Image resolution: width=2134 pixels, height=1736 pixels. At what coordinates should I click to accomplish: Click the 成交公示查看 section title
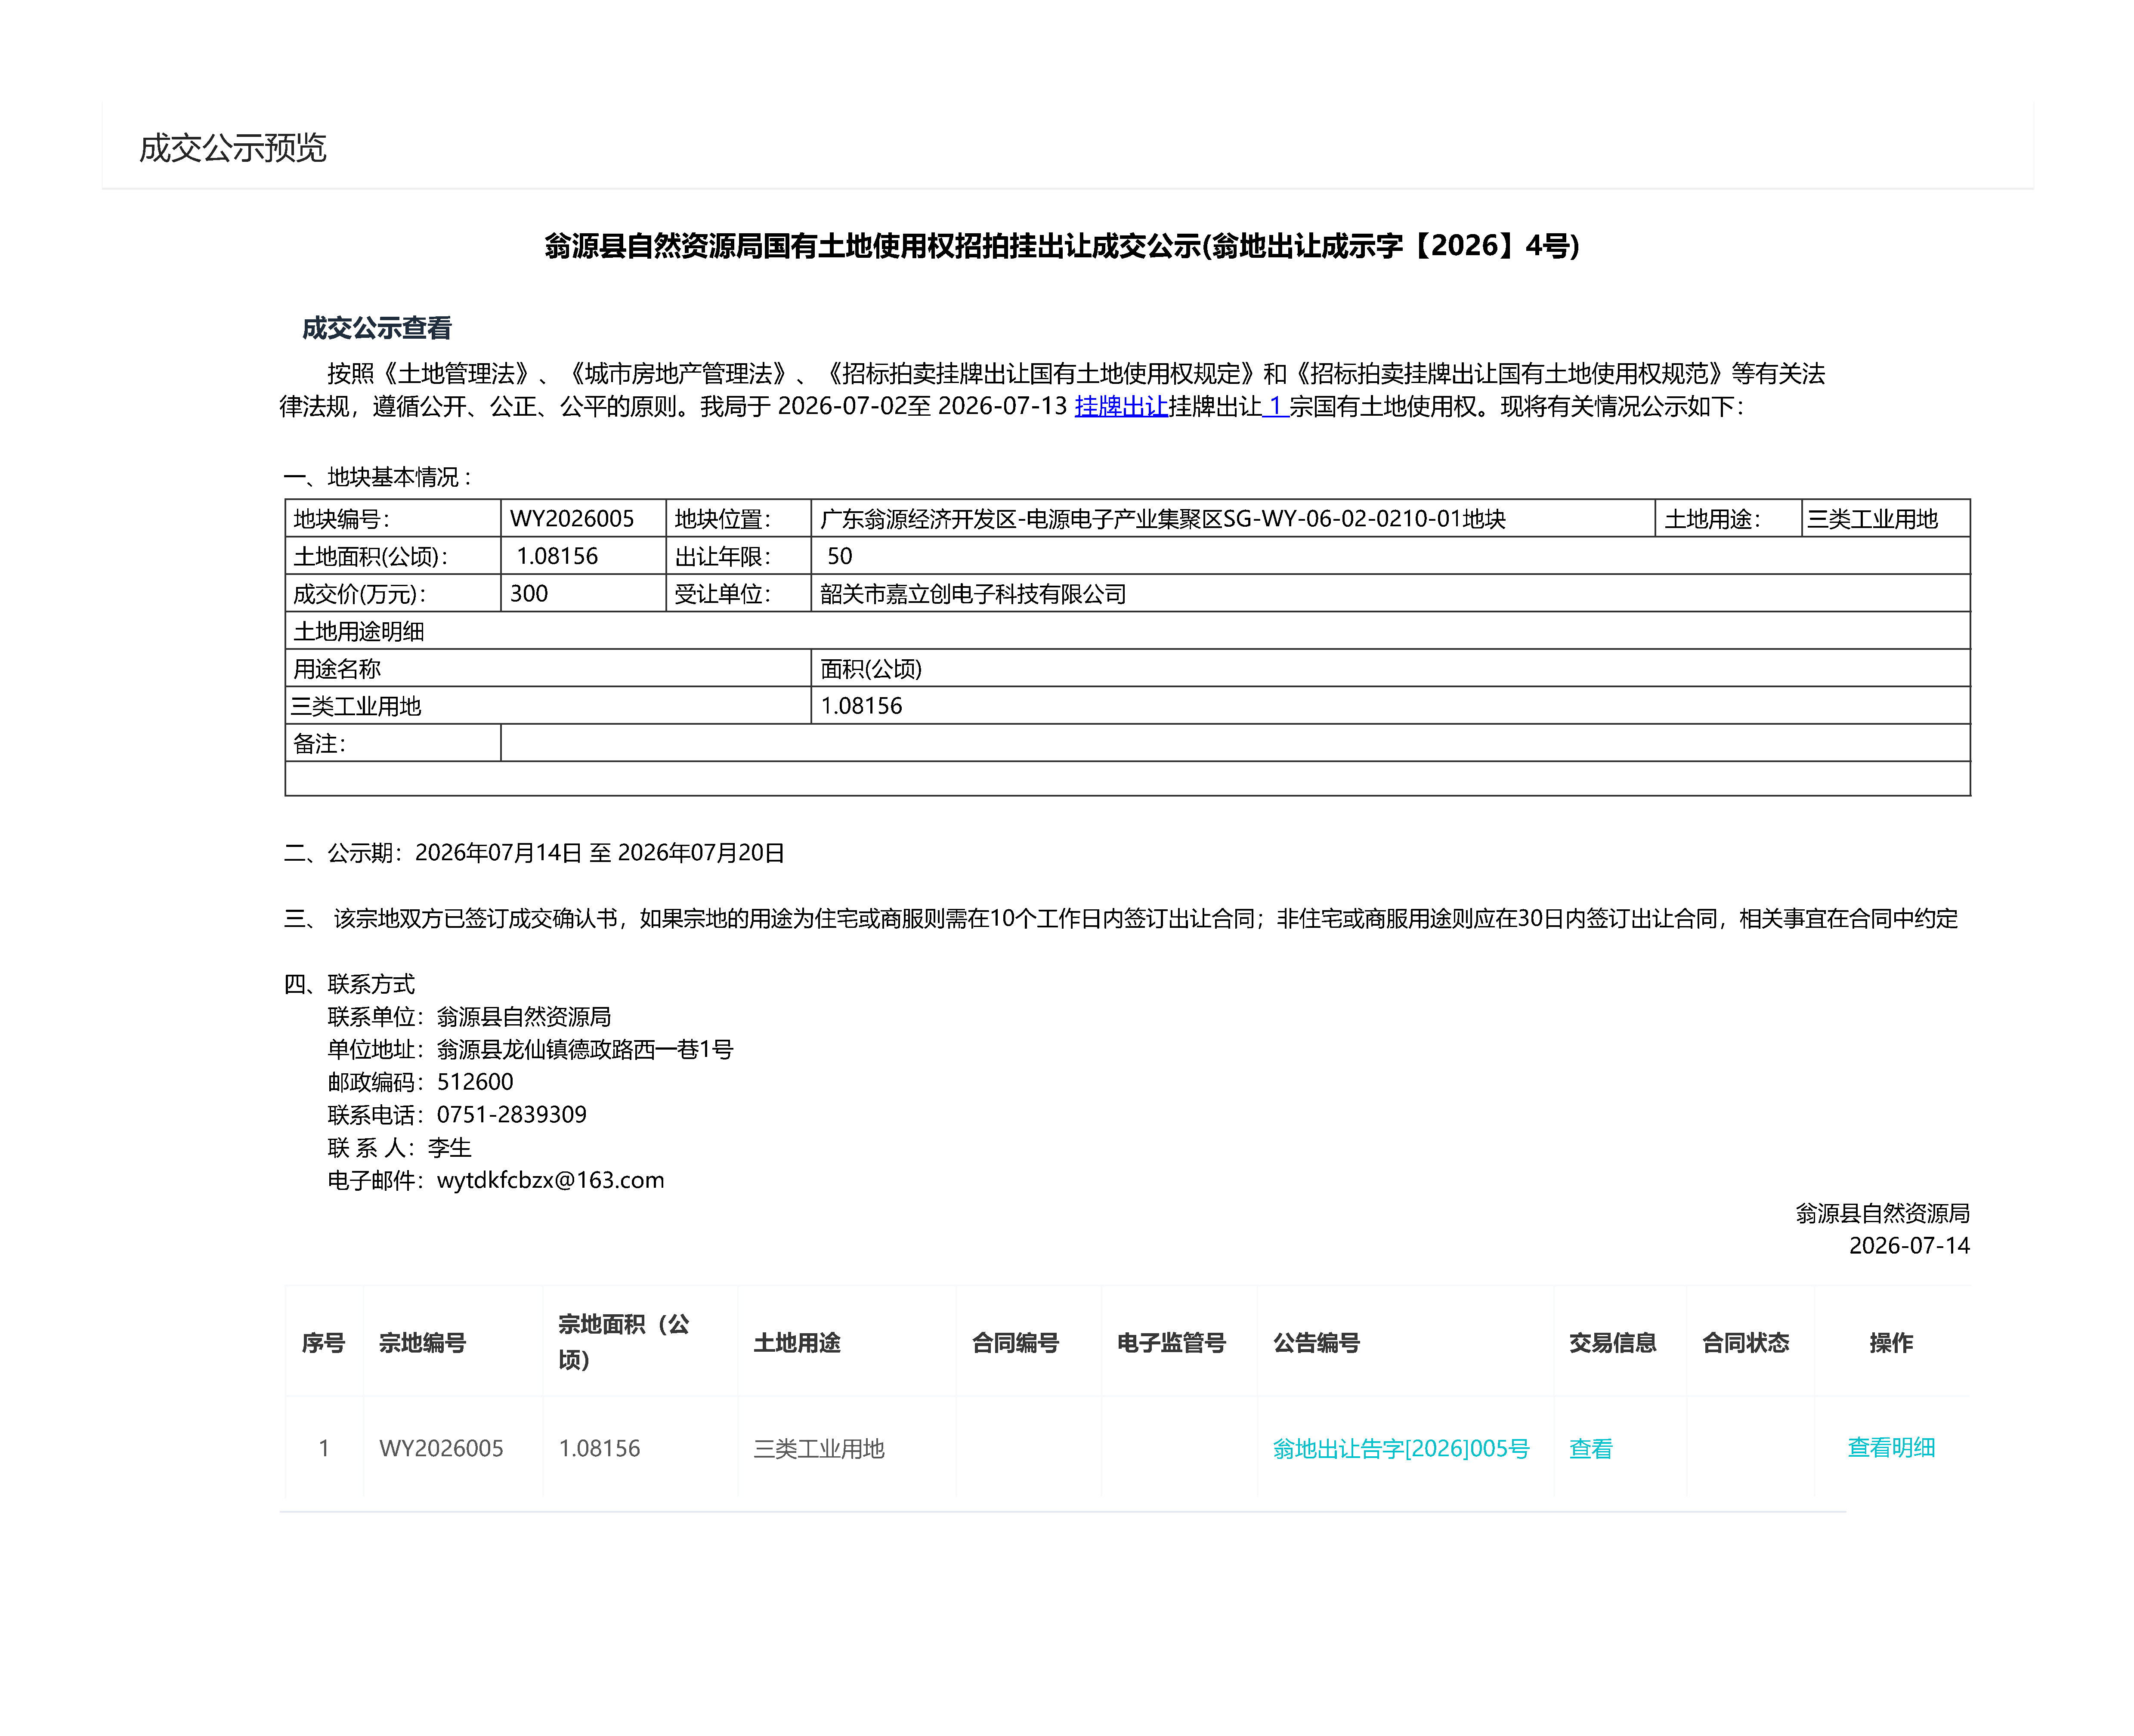coord(377,328)
